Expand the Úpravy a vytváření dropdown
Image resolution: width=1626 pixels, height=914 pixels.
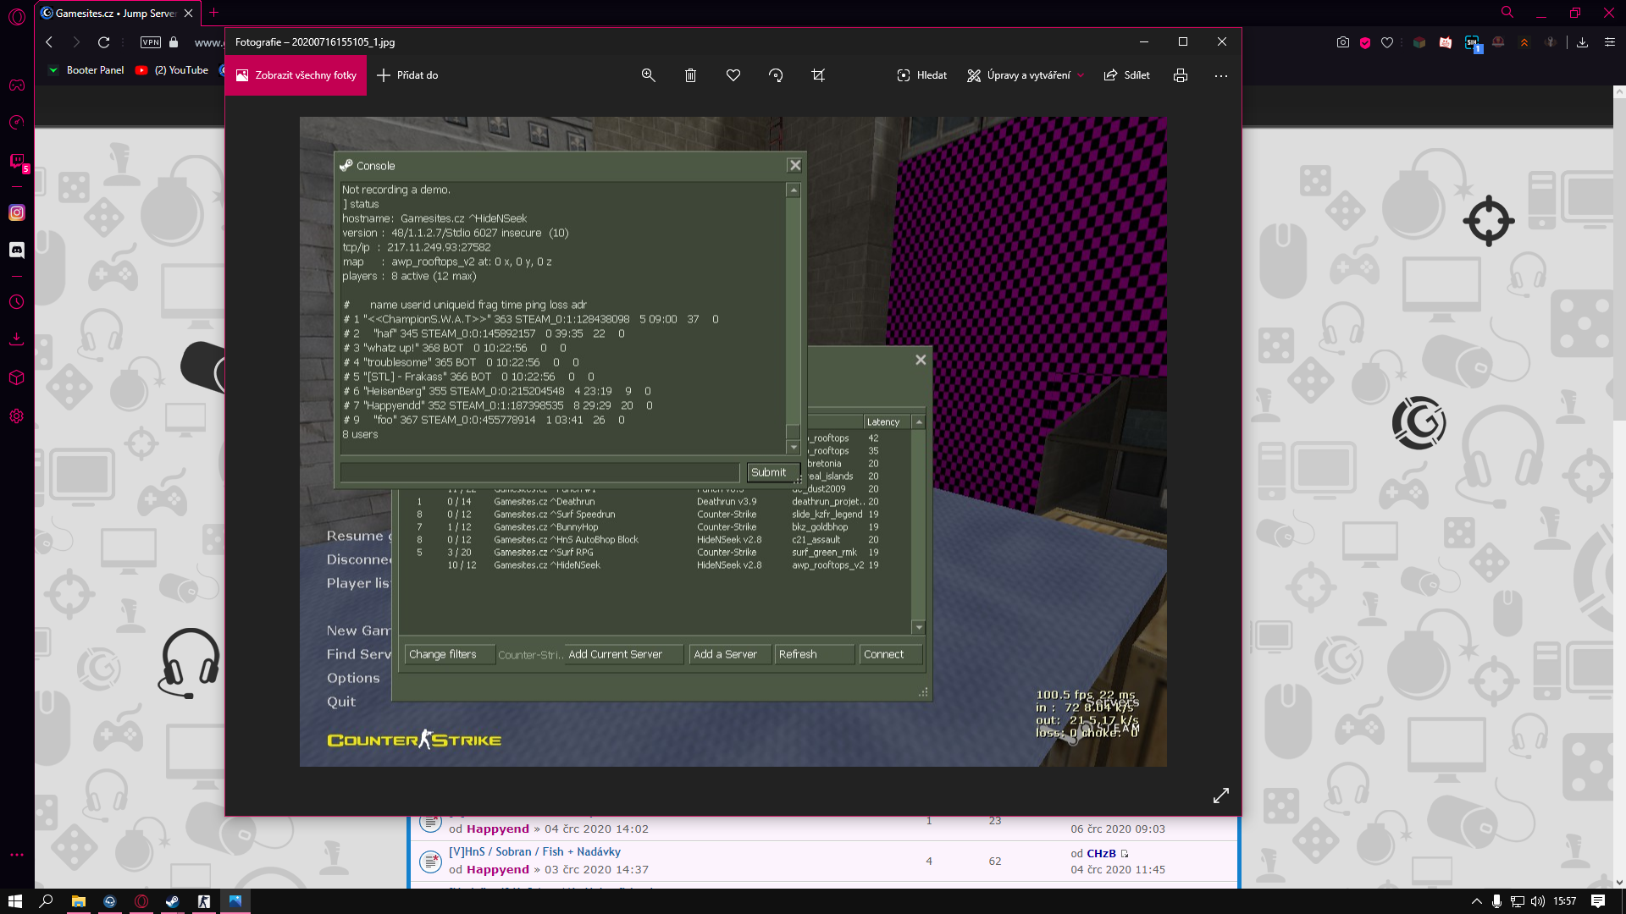(x=1026, y=75)
